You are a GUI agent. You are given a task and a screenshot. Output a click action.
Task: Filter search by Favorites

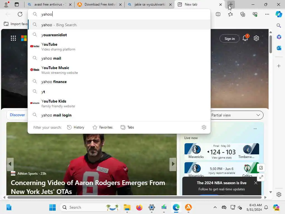tap(102, 127)
